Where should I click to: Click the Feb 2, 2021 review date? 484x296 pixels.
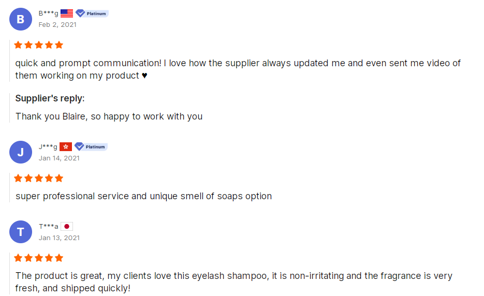58,24
